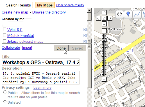Select the blue placemark tool
The height and width of the screenshot is (107, 145).
point(128,14)
